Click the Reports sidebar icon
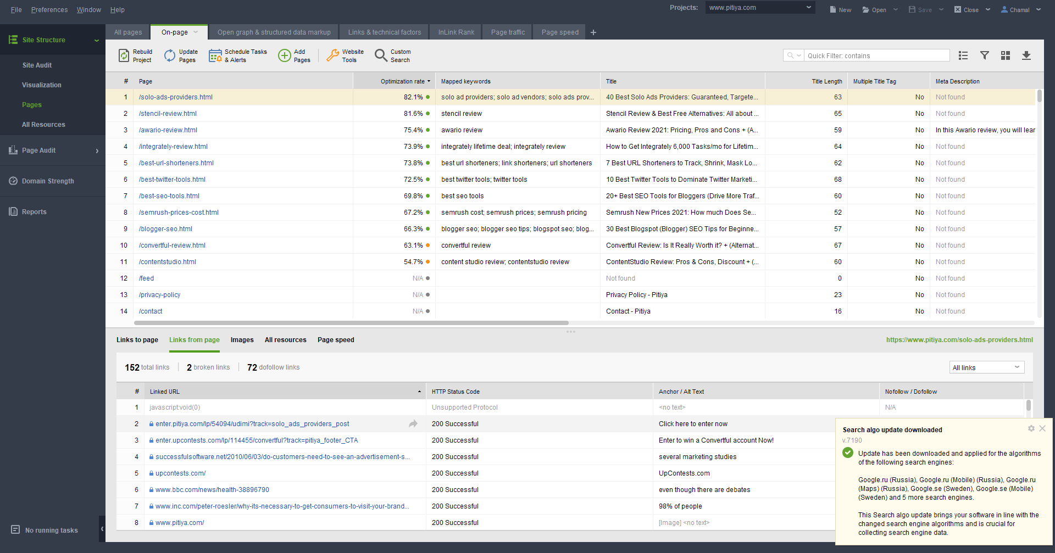1055x553 pixels. pos(13,211)
